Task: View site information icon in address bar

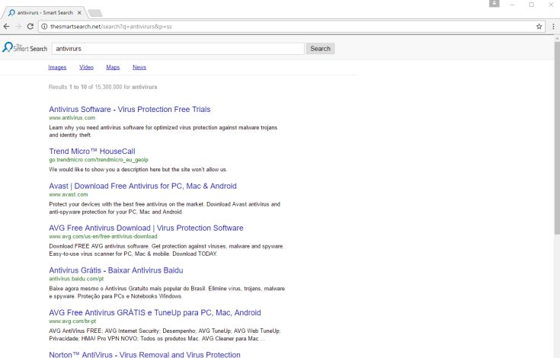Action: click(44, 27)
